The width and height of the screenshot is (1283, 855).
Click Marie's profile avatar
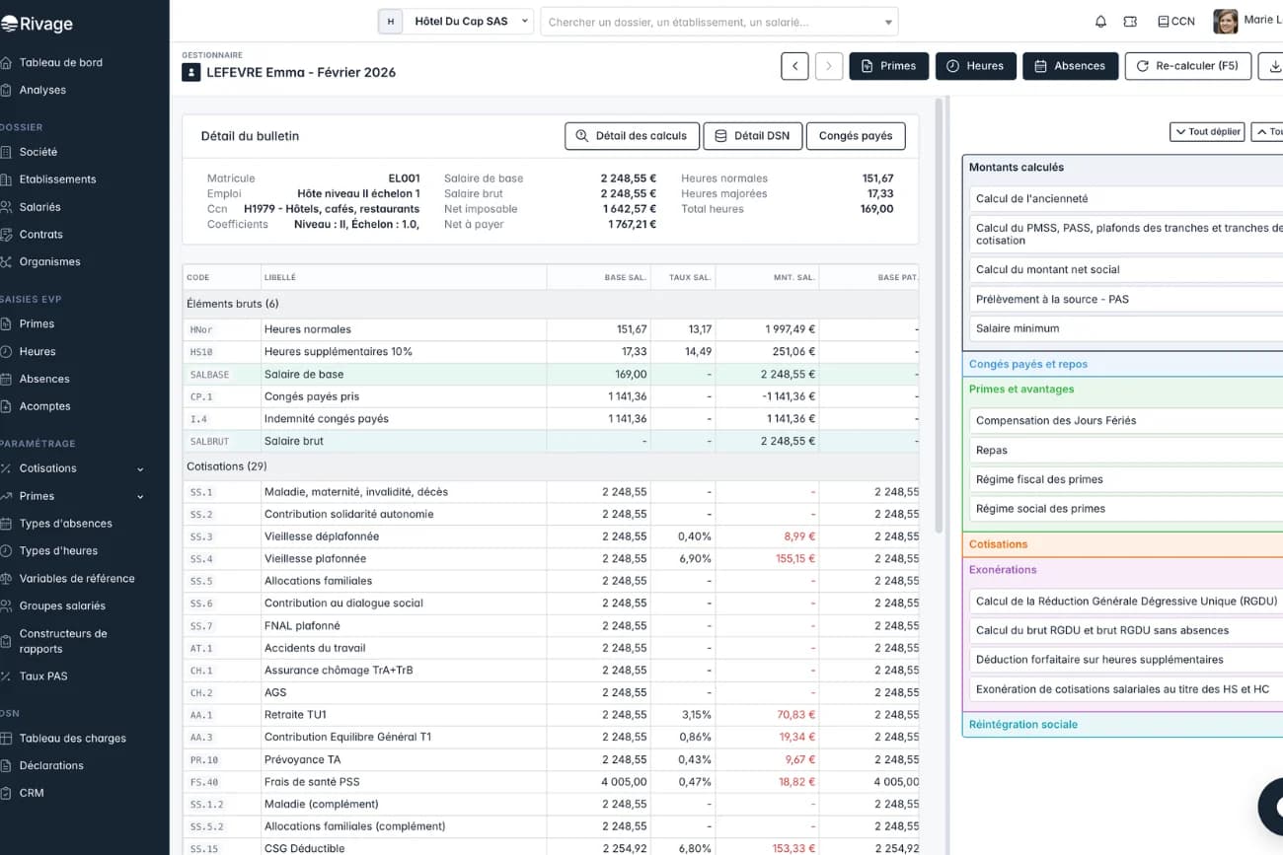point(1225,21)
